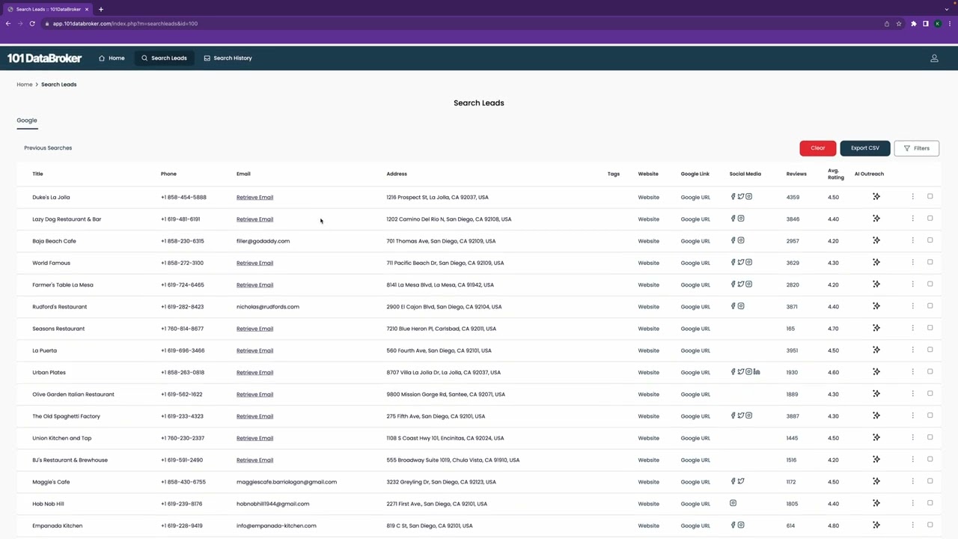Open row options menu for Rudford's Restaurant

tap(912, 306)
